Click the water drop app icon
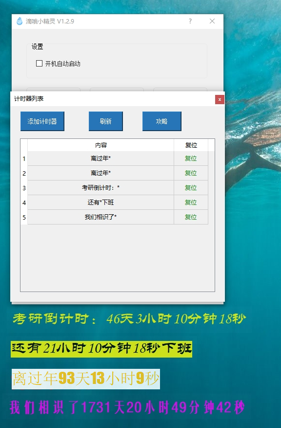 20,21
